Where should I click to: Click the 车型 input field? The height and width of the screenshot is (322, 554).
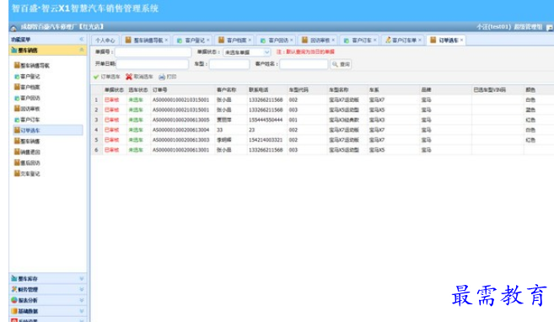tap(229, 64)
